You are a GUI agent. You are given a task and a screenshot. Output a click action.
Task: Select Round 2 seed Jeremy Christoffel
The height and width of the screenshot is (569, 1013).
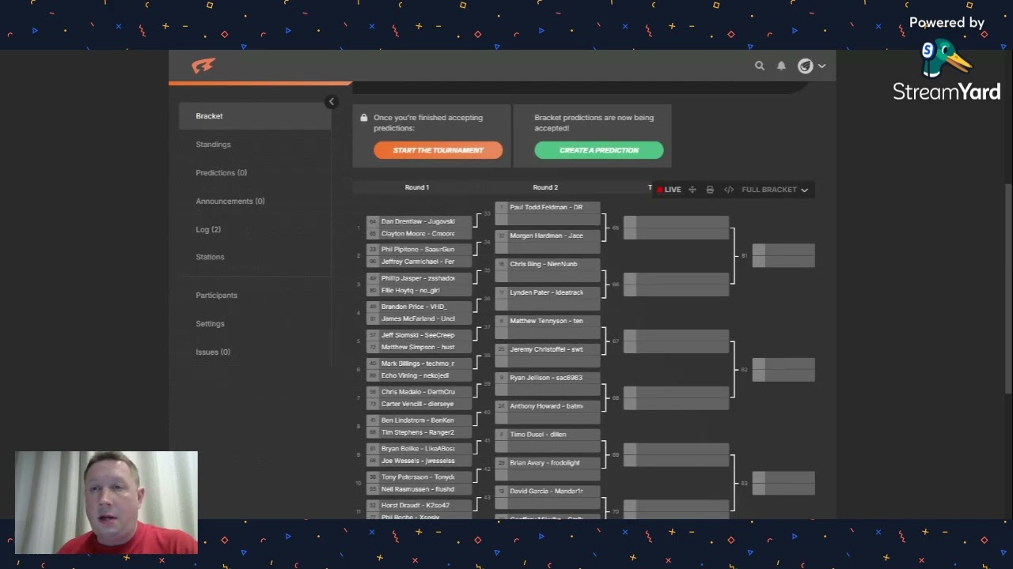point(548,349)
